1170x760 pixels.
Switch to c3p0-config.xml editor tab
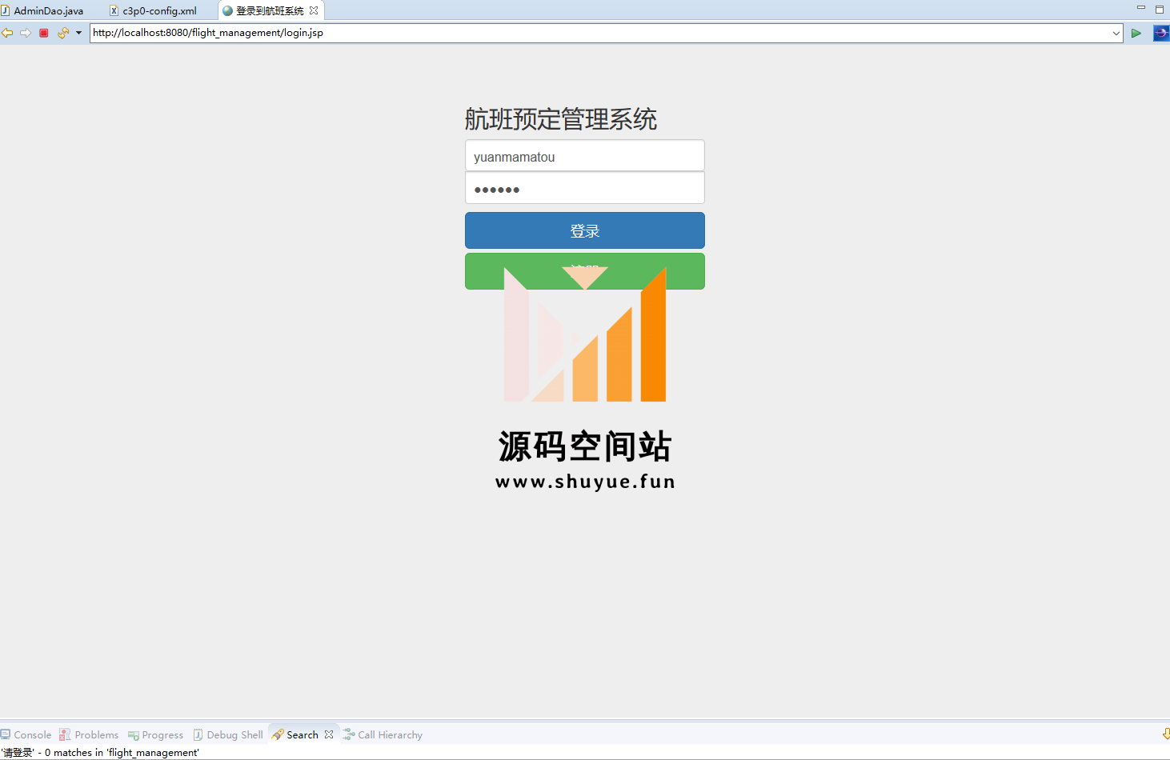pos(153,10)
